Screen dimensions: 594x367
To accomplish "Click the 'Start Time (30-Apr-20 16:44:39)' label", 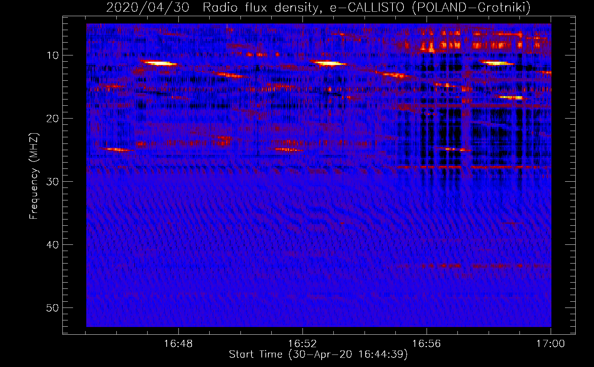I will 318,355.
